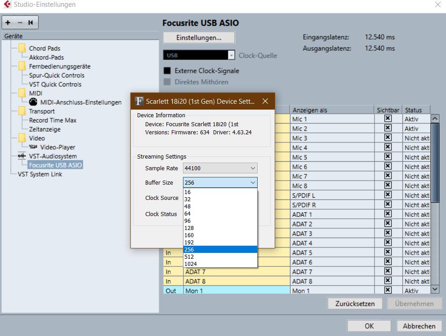Viewport: 446px width, 336px height.
Task: Toggle Direktes Mithören checkbox
Action: point(167,82)
